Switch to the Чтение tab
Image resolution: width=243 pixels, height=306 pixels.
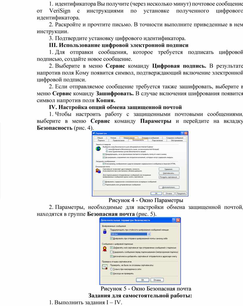(113, 138)
